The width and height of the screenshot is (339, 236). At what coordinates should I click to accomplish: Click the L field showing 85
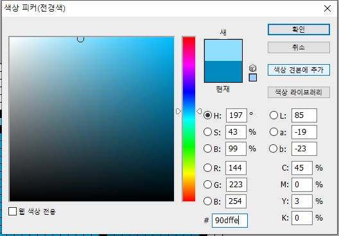[304, 115]
